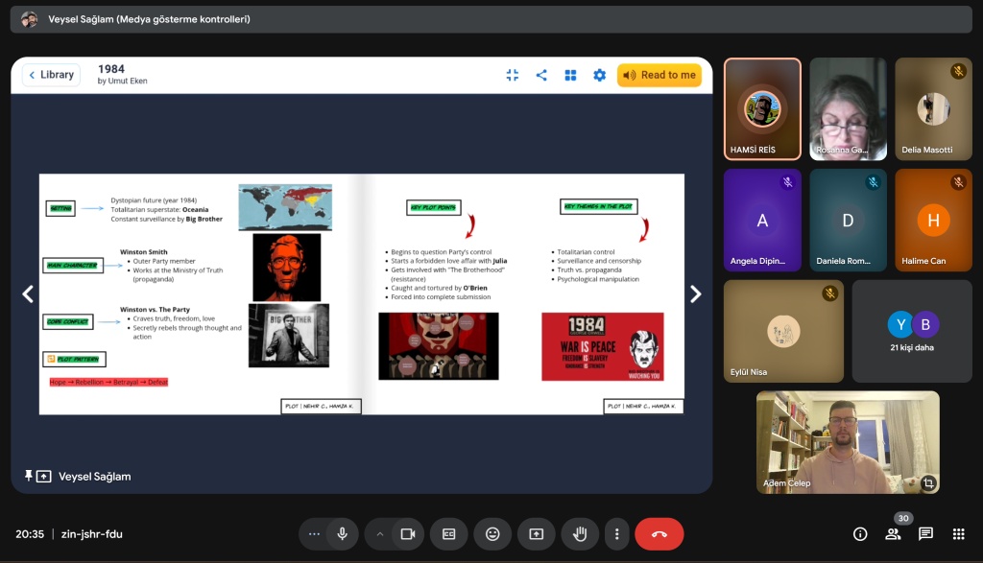Image resolution: width=983 pixels, height=563 pixels.
Task: Raise your hand
Action: [x=581, y=534]
